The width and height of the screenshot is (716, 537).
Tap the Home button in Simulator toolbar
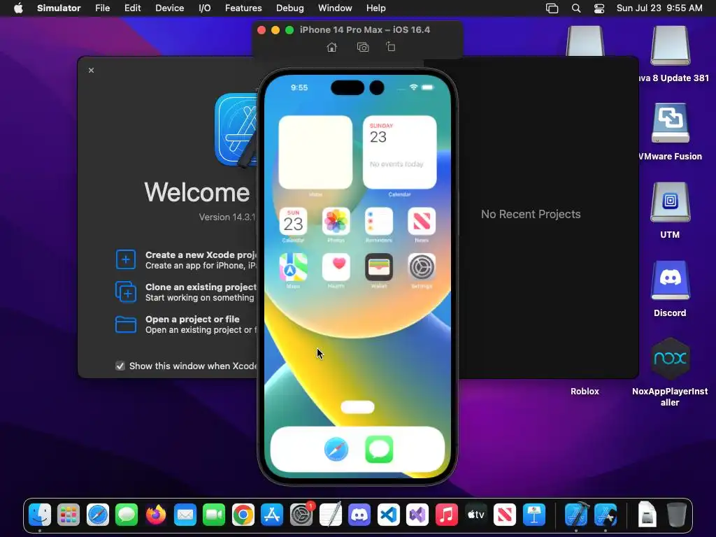(x=332, y=47)
